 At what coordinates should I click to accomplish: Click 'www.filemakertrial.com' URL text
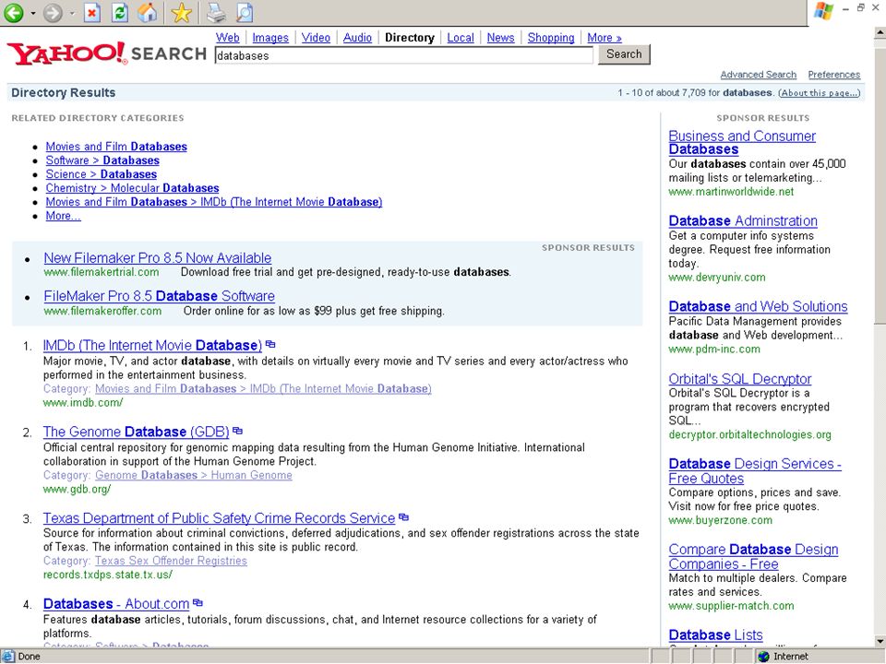click(x=102, y=272)
